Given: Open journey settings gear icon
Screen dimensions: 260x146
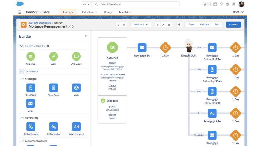Looking at the screenshot, I should click(179, 25).
